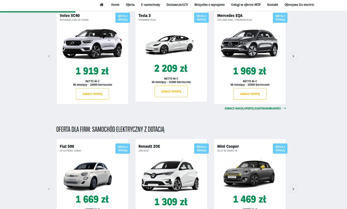The image size is (347, 209).
Task: Click the Oferta dla firm section heading
Action: pyautogui.click(x=110, y=129)
